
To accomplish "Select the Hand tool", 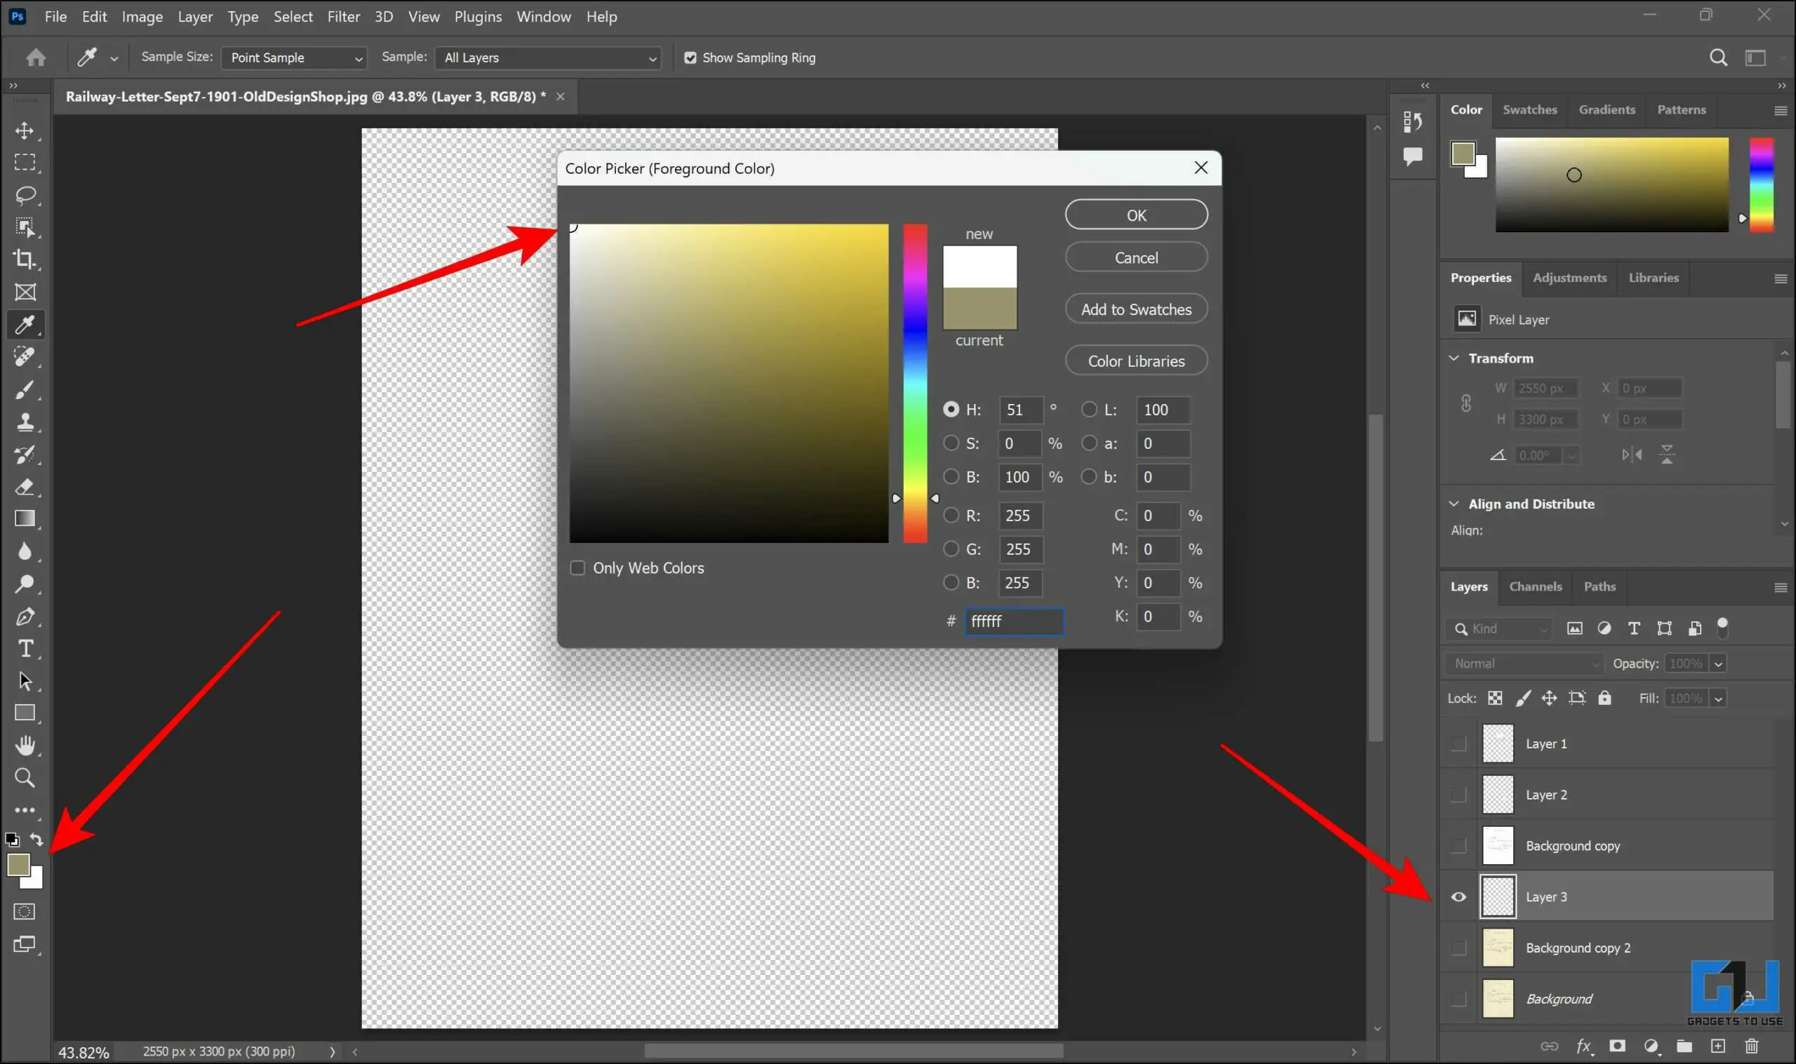I will click(x=25, y=746).
